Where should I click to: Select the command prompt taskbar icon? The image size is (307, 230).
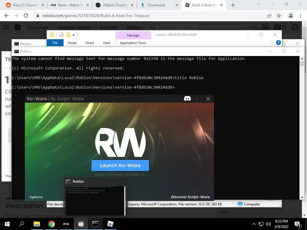pyautogui.click(x=95, y=224)
